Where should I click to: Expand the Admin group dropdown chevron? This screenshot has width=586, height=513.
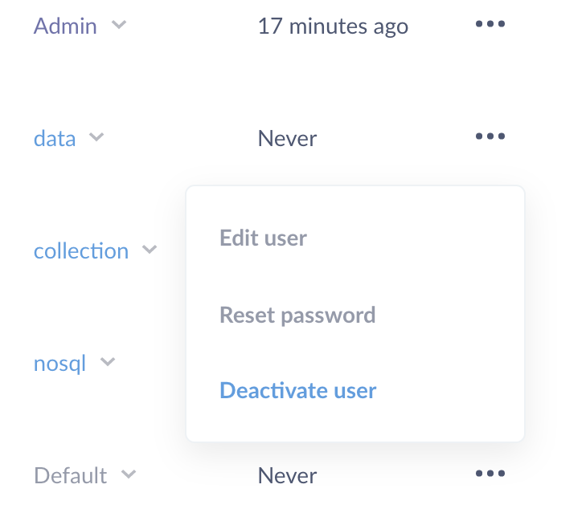[x=119, y=25]
